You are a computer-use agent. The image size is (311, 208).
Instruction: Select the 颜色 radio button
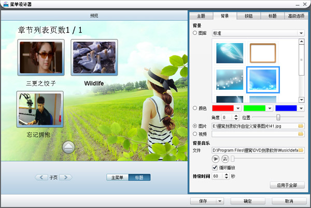(195, 108)
